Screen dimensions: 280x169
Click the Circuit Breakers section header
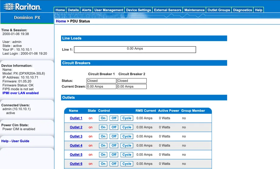(144, 63)
